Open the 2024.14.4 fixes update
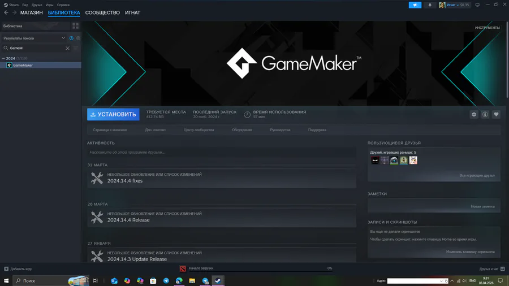Screen dimensions: 509x286 (x=222, y=178)
